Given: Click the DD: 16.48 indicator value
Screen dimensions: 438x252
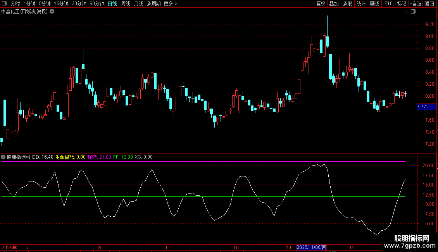Looking at the screenshot, I should click(x=43, y=157).
